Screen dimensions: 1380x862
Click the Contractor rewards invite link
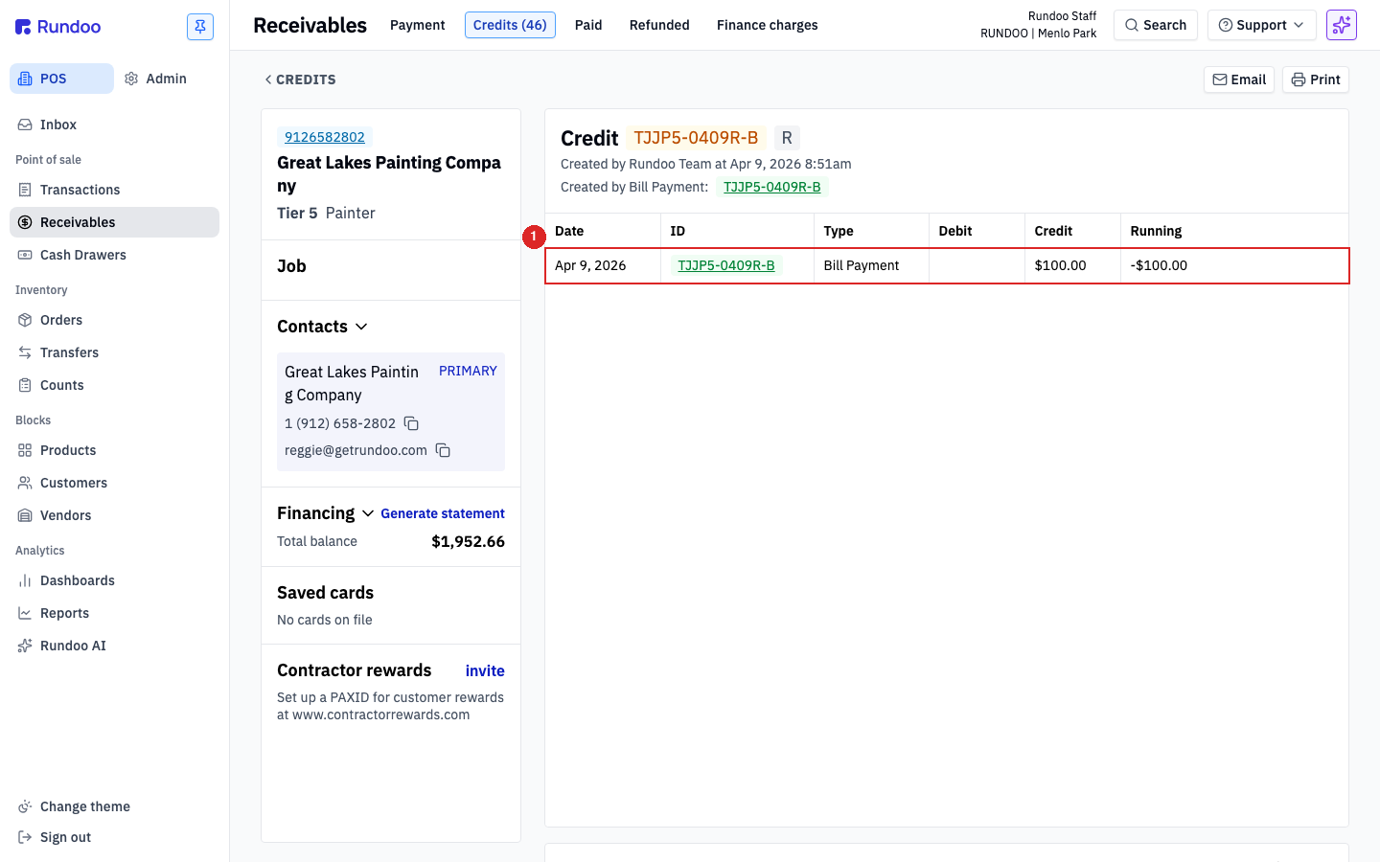pyautogui.click(x=485, y=671)
